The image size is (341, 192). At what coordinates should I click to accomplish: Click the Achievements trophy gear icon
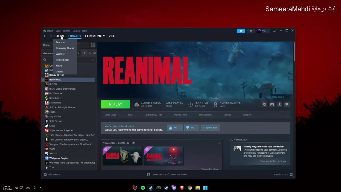coord(216,104)
